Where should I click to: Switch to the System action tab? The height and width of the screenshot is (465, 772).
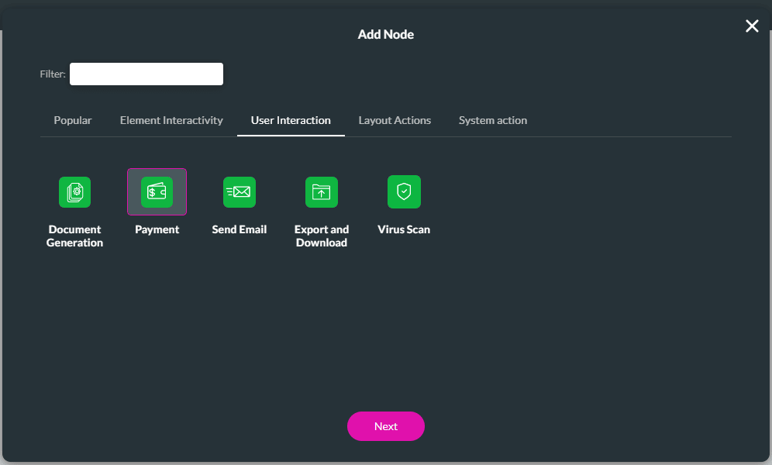(x=493, y=120)
